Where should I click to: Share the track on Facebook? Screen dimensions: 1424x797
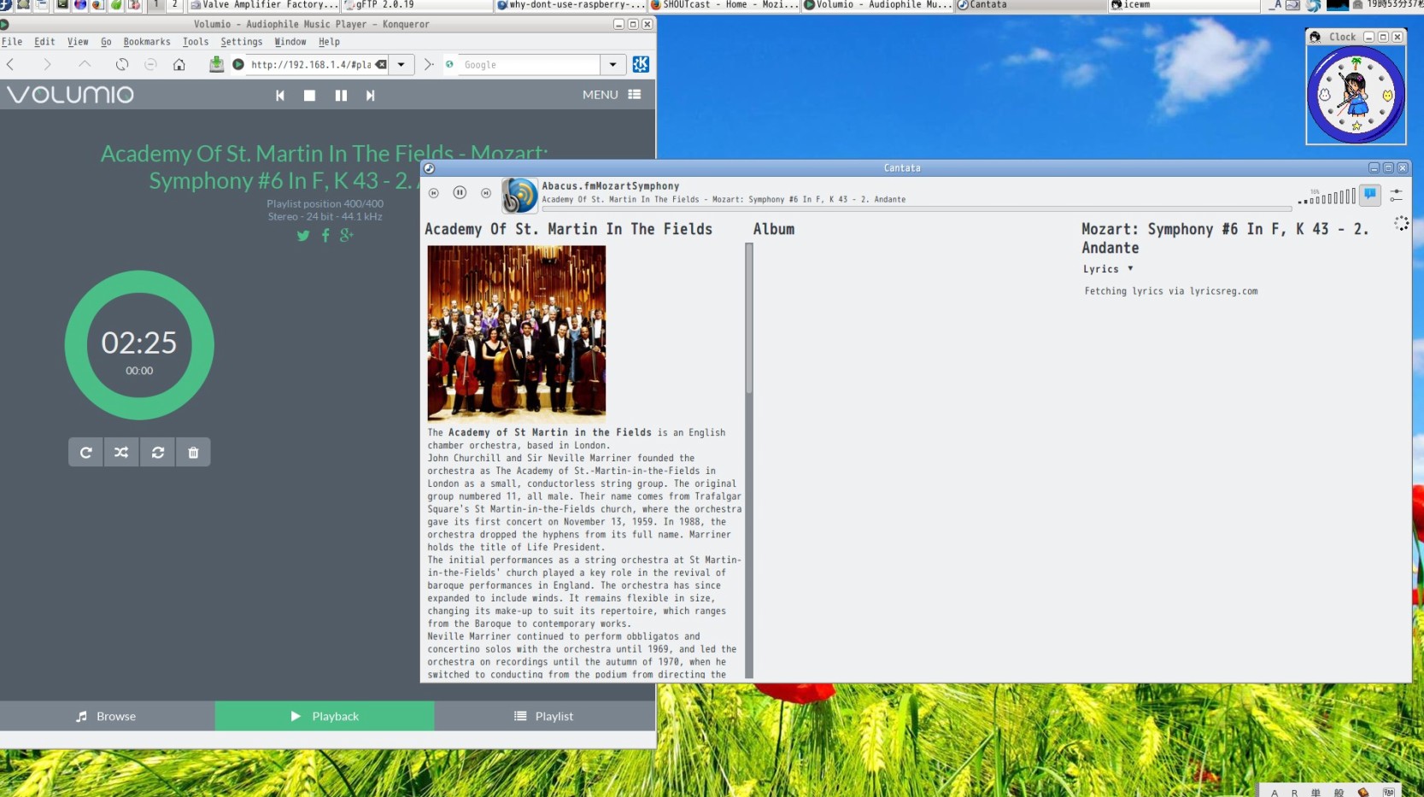click(325, 236)
